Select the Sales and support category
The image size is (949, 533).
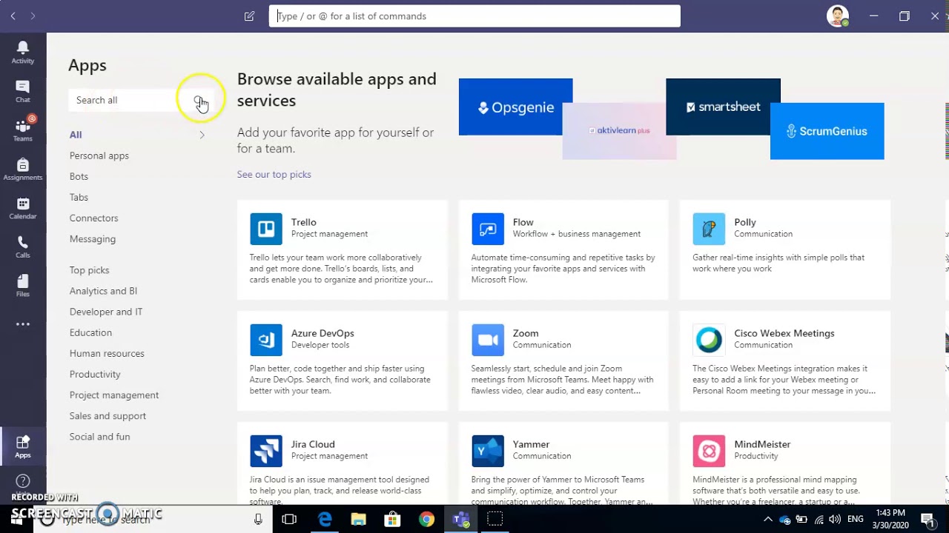pyautogui.click(x=108, y=415)
